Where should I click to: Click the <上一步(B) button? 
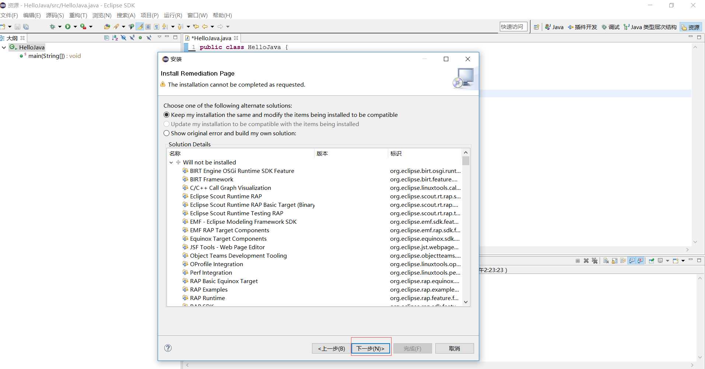click(x=332, y=348)
